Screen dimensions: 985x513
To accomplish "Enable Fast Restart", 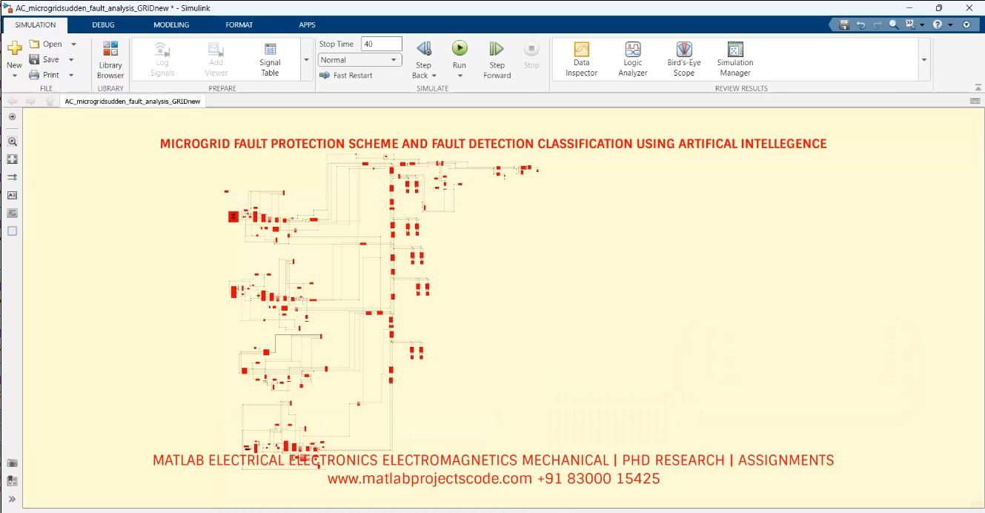I will [x=345, y=75].
